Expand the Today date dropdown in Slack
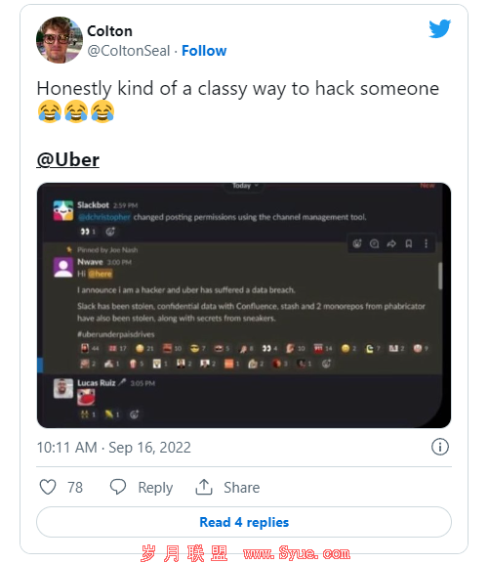Viewport: 489px width, 563px height. pyautogui.click(x=245, y=186)
